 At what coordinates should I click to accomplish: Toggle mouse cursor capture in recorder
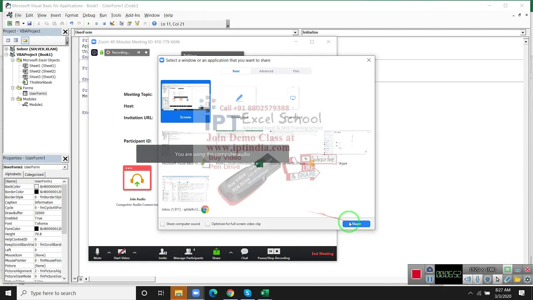pos(498,280)
